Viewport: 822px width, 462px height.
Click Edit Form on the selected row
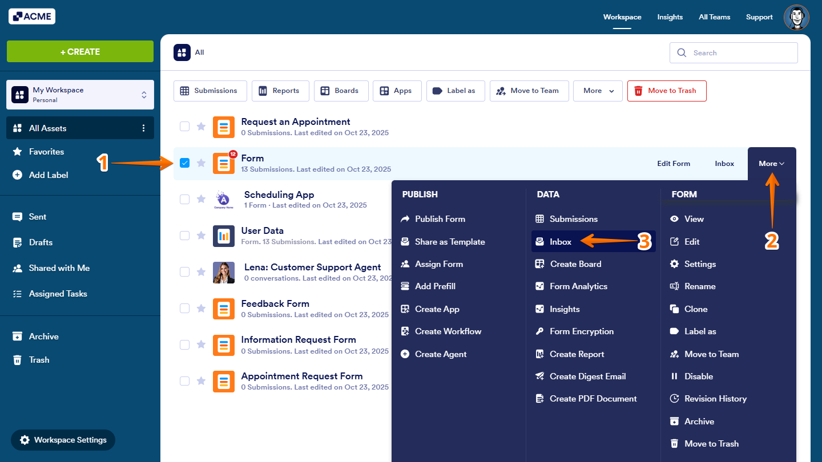[674, 163]
